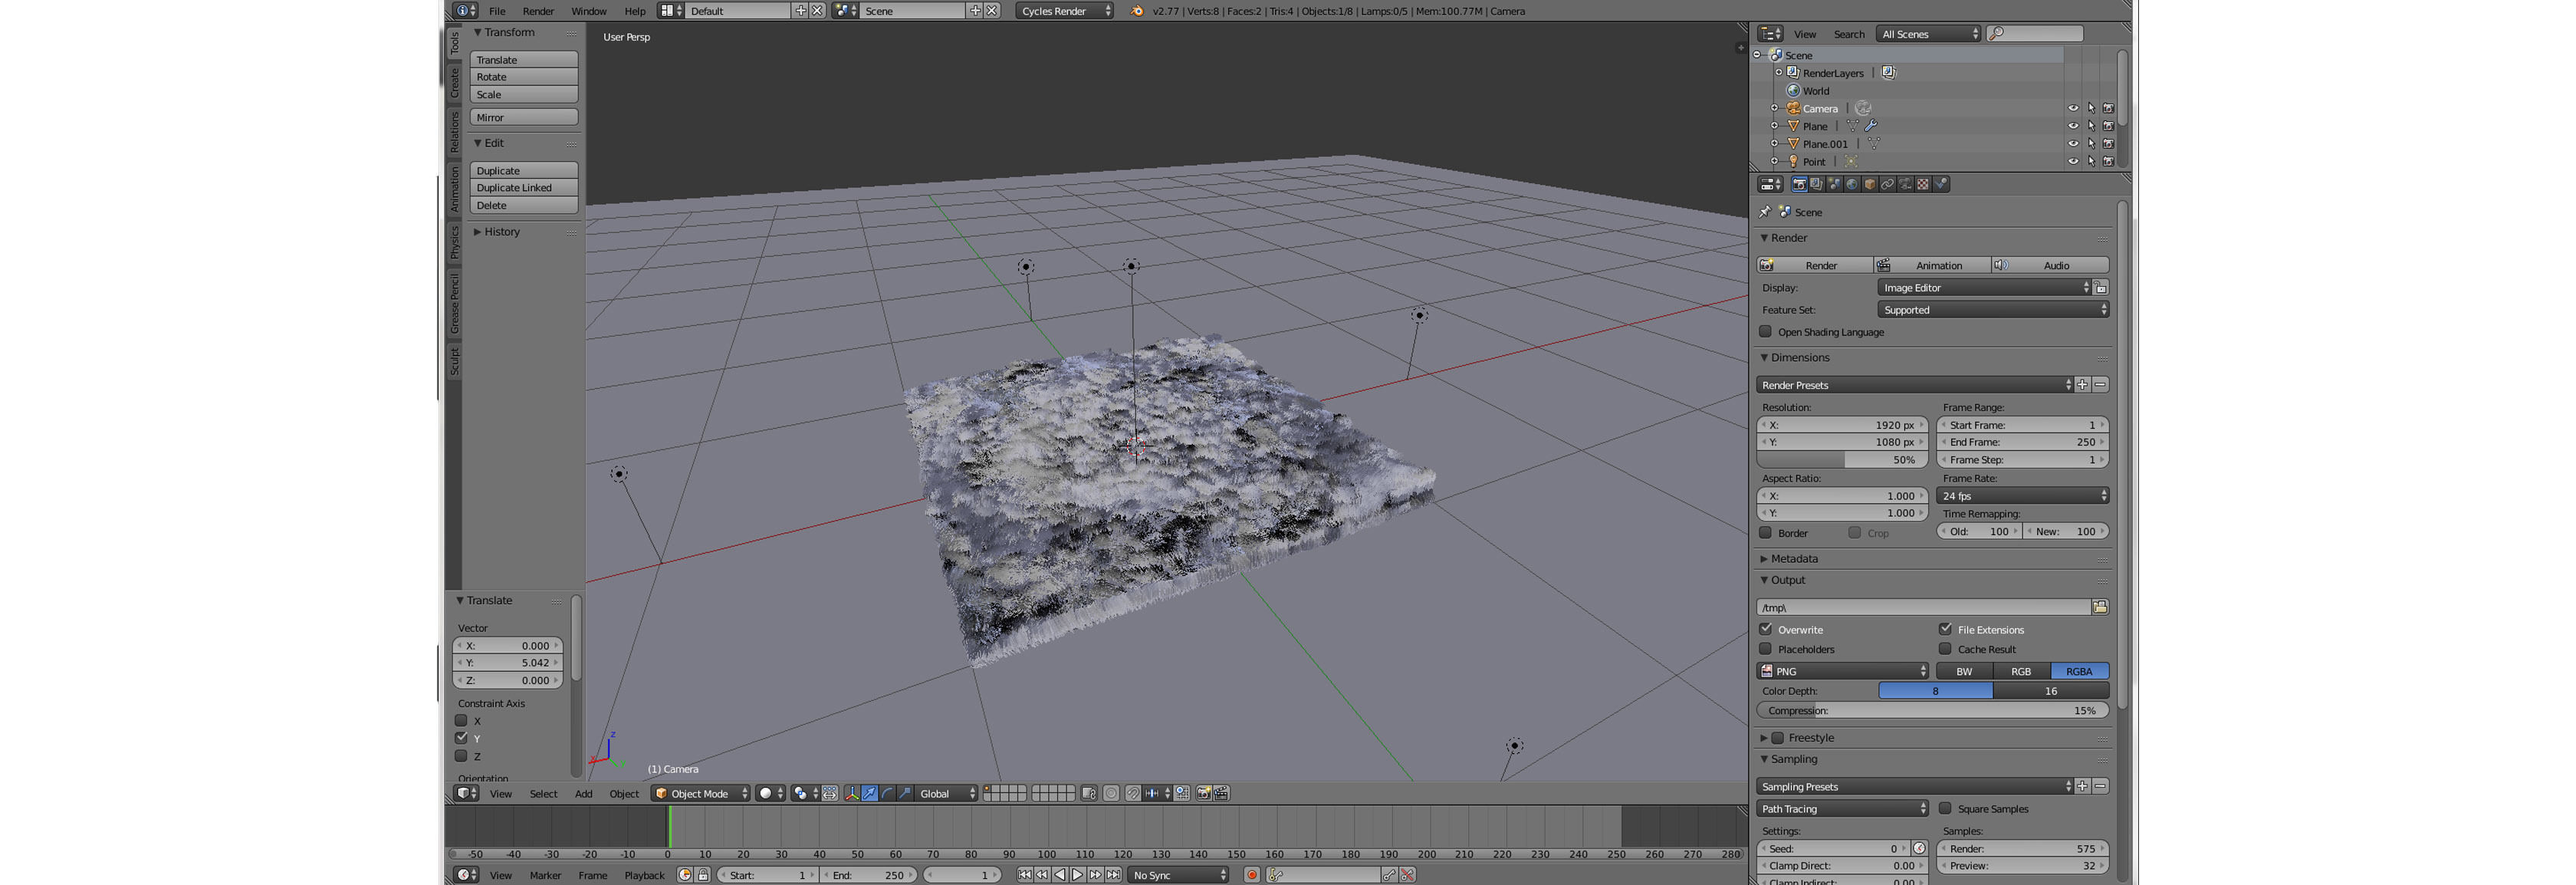Open the 24 fps frame rate dropdown
2576x885 pixels.
[x=2023, y=496]
